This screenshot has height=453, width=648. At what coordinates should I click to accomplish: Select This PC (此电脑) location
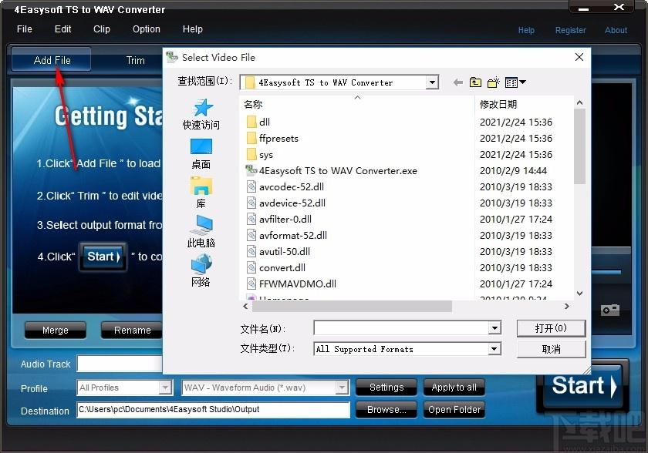pos(201,231)
